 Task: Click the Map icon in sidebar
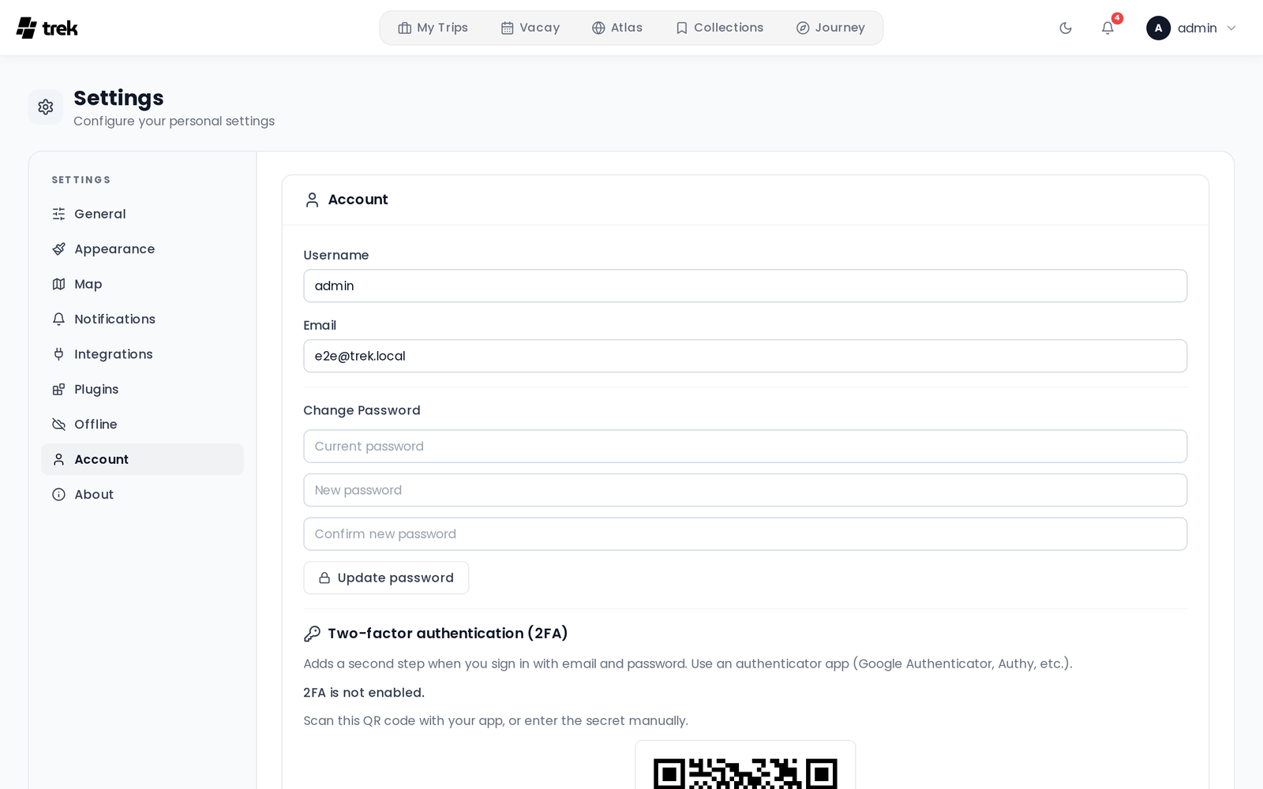point(58,284)
